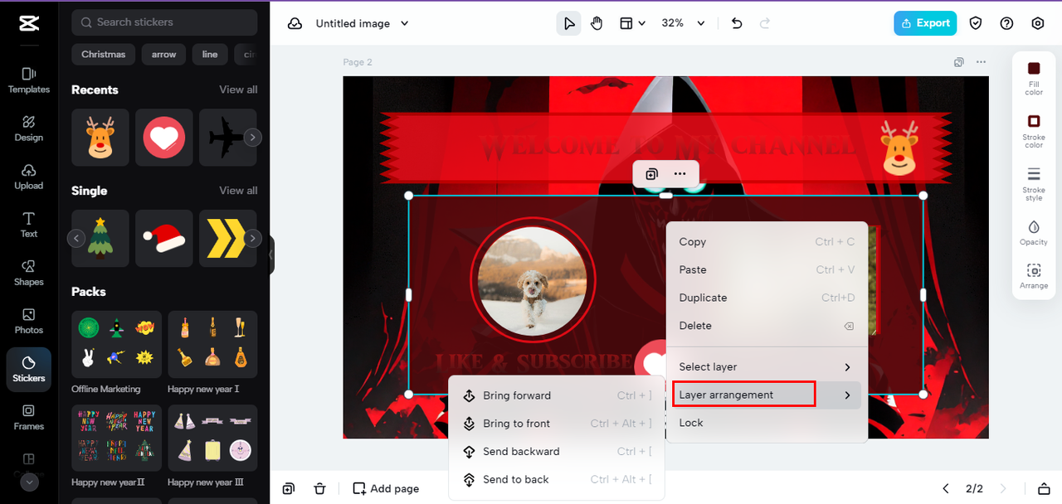Open the Upload panel
Screen dimensions: 1062x504
pyautogui.click(x=29, y=177)
